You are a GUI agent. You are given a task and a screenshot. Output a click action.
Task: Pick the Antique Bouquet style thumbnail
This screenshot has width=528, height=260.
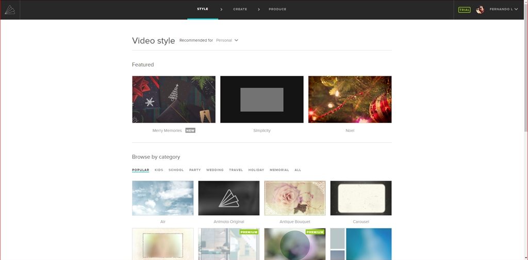295,198
